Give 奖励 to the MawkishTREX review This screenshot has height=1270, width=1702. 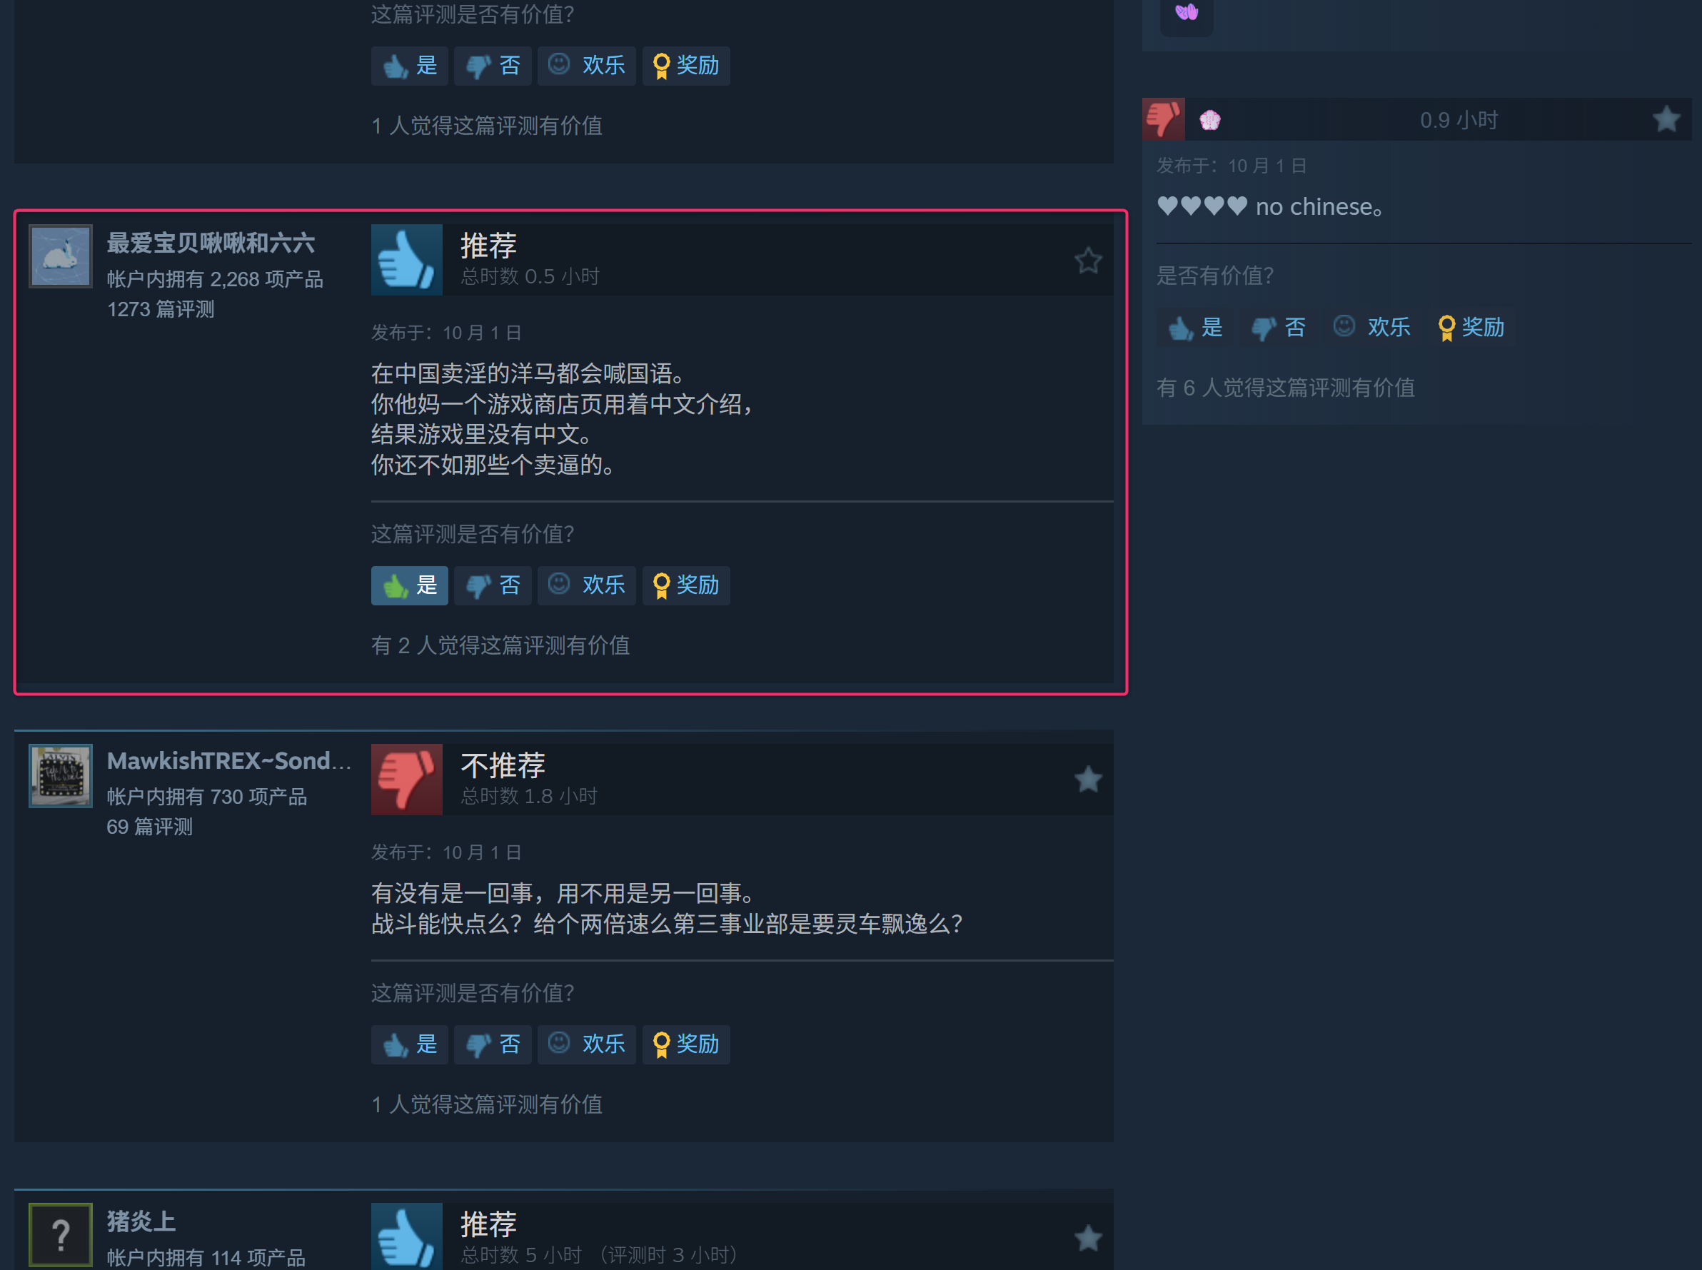(685, 1044)
